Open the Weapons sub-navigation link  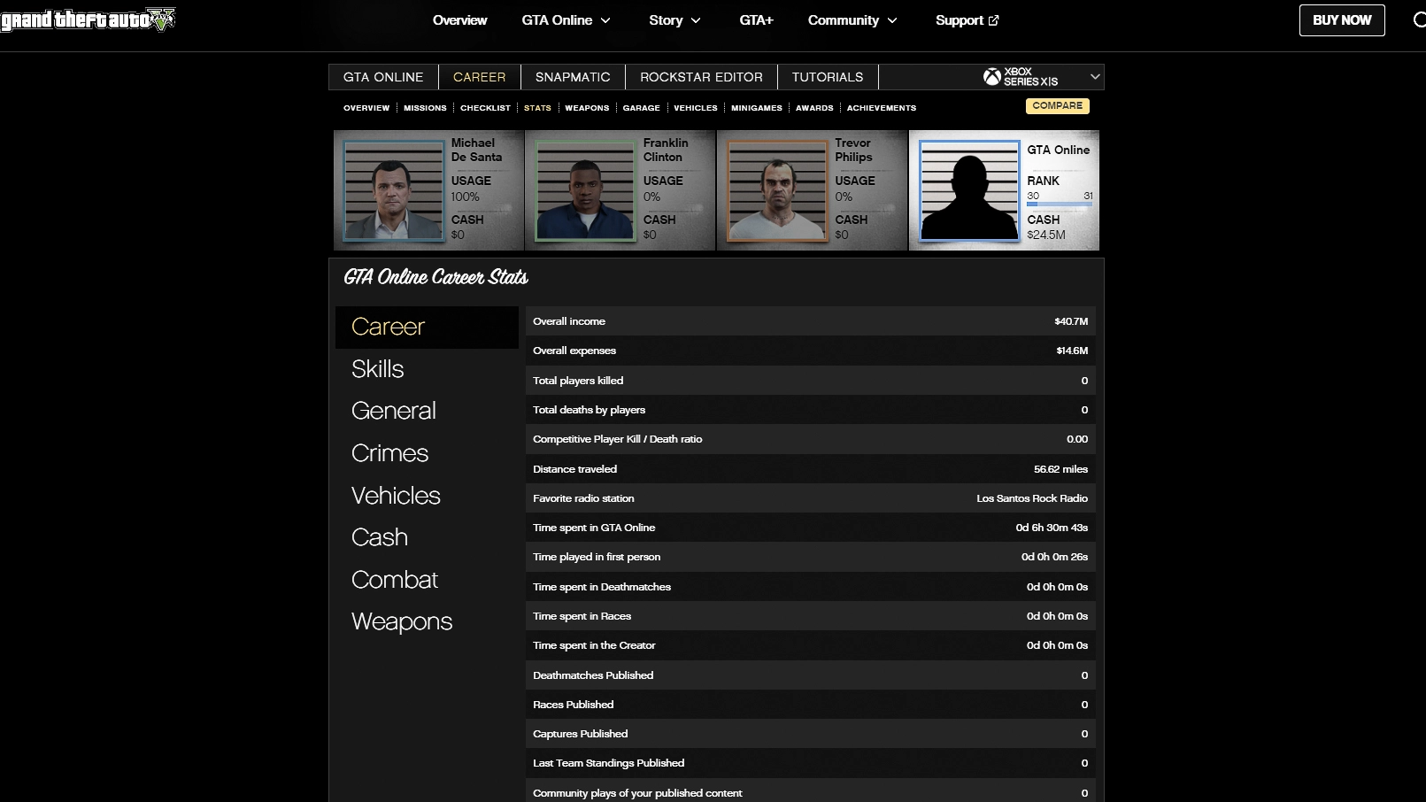point(587,108)
